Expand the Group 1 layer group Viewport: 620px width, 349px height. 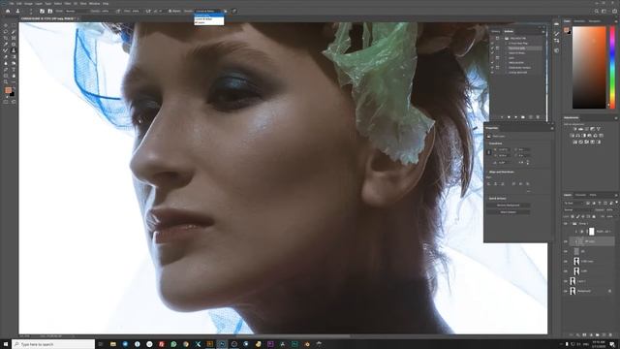[571, 224]
